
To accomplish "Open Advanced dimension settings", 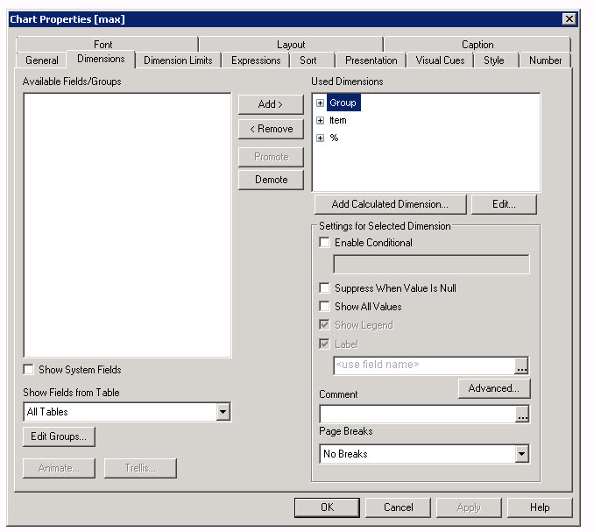I will pos(494,388).
